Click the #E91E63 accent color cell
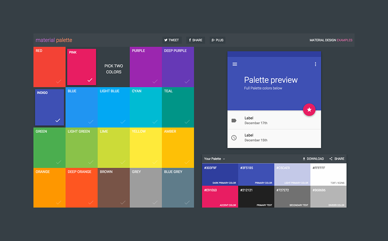This screenshot has height=241, width=388. (x=220, y=197)
